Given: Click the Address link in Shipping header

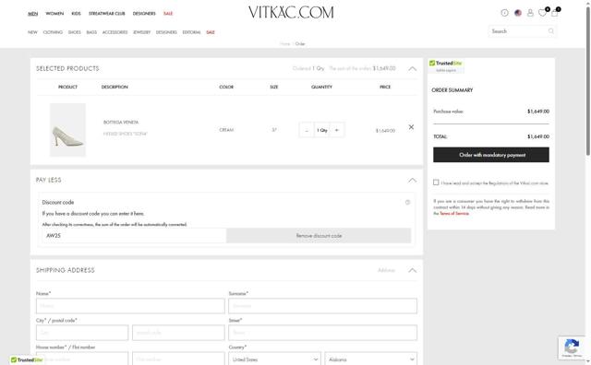Looking at the screenshot, I should [386, 270].
